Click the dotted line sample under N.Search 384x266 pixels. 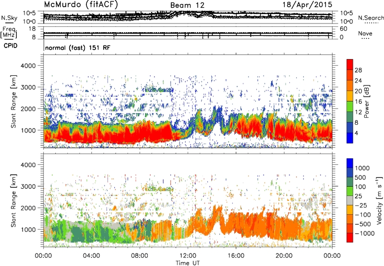371,23
